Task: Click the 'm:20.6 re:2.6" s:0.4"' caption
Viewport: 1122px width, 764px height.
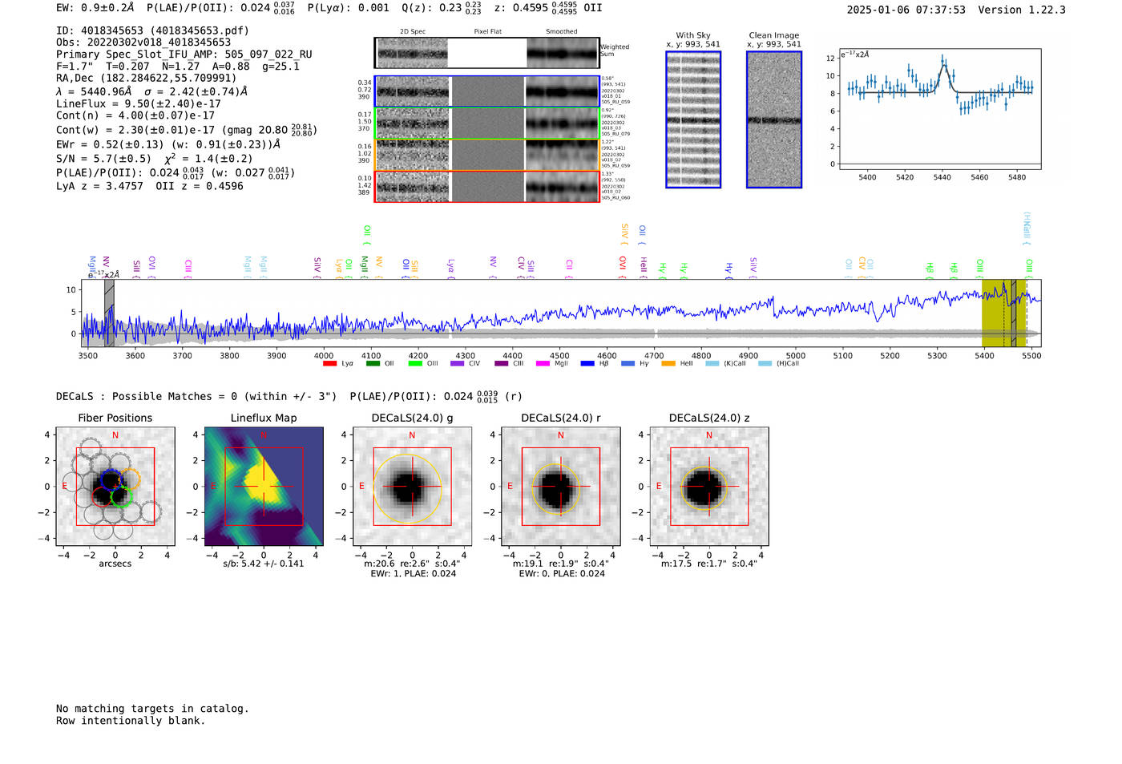Action: pos(412,564)
